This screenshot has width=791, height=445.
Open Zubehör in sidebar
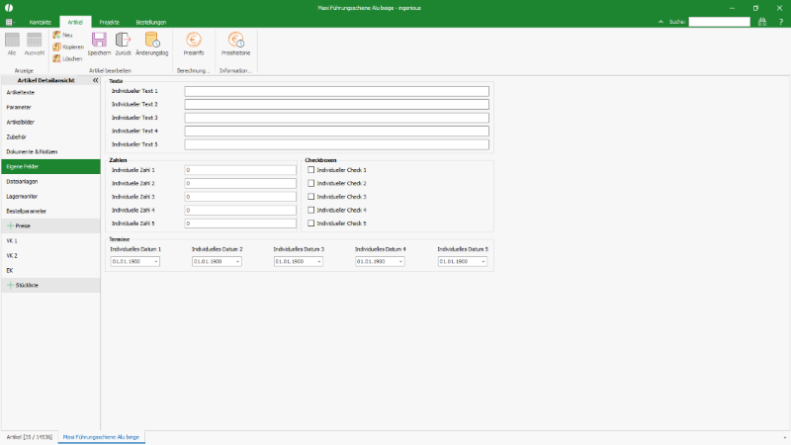50,136
